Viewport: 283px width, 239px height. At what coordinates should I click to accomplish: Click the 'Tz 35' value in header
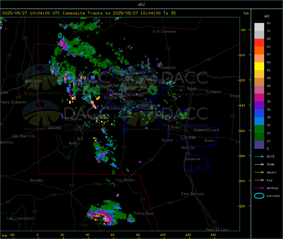[x=169, y=13]
